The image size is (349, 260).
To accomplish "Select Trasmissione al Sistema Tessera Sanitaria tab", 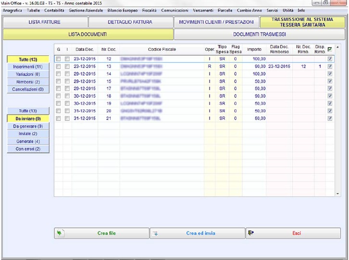I will tap(302, 22).
